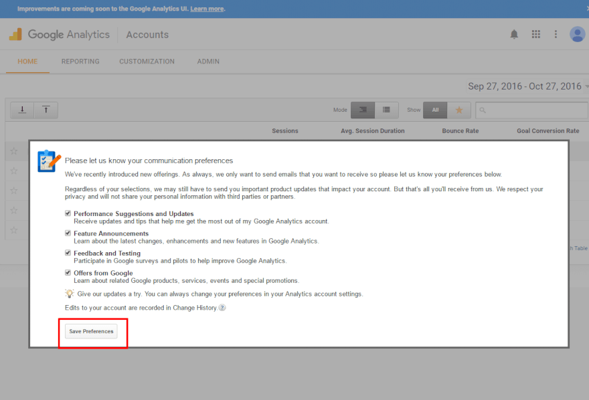Uncheck Feature Announcements checkbox

click(68, 233)
